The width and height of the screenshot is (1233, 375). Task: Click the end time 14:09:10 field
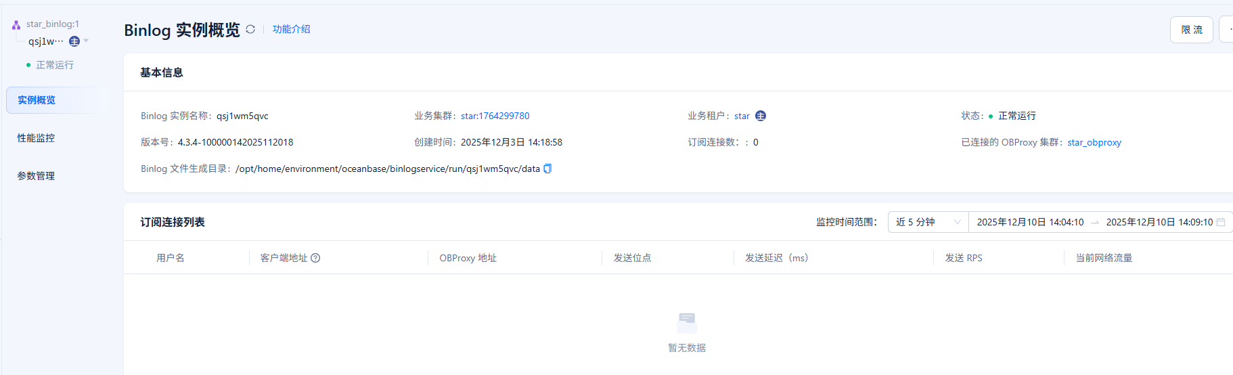coord(1159,222)
